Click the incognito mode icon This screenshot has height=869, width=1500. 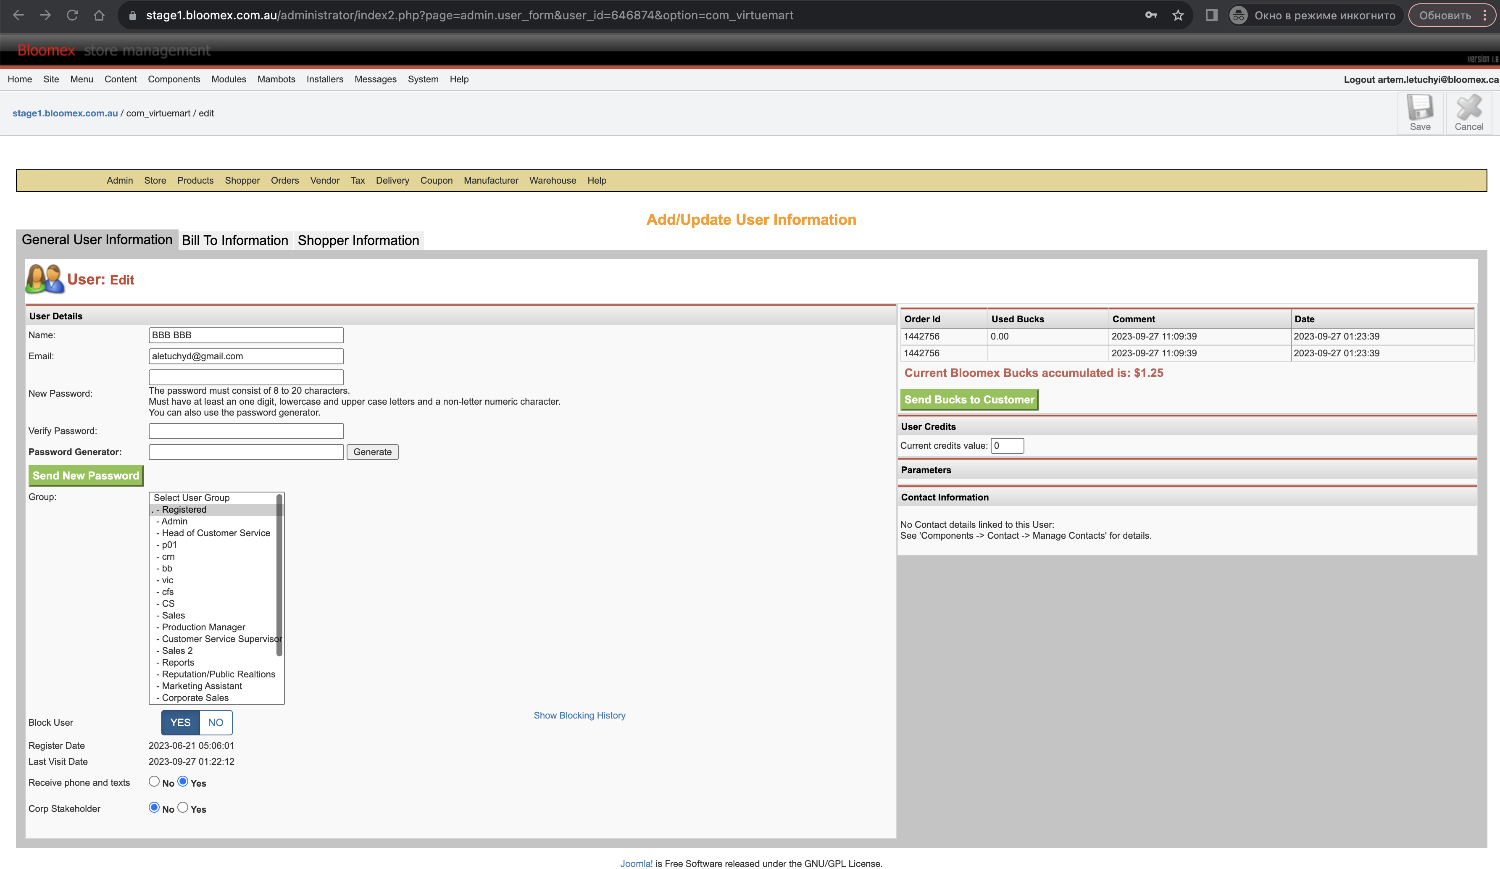pyautogui.click(x=1238, y=16)
